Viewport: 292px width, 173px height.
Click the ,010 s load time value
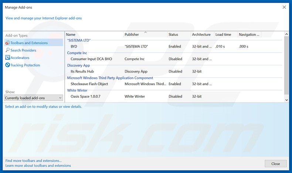pos(220,46)
